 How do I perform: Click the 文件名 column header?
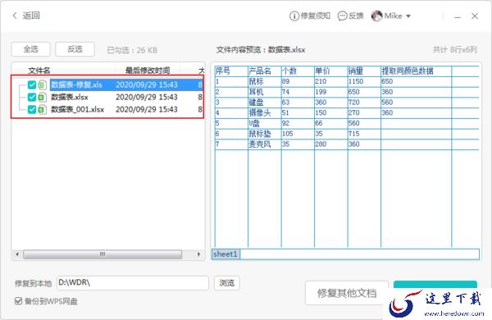(39, 71)
